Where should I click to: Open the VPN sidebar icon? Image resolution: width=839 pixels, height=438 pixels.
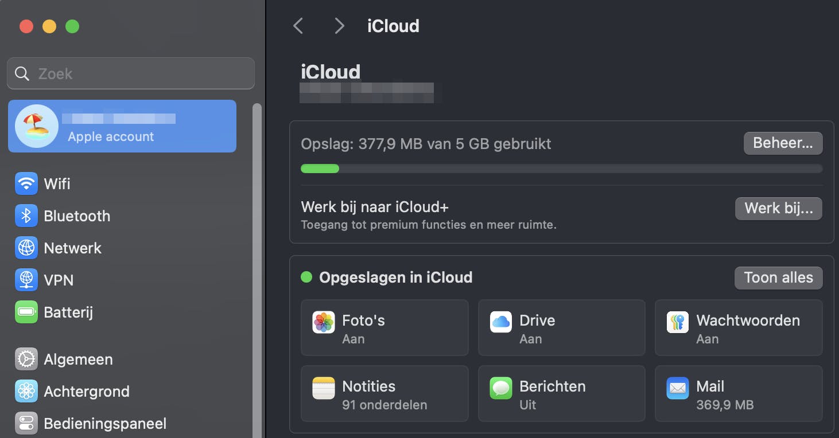[26, 280]
